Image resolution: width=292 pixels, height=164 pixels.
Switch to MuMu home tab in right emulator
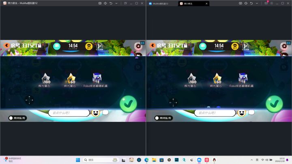click(x=159, y=4)
